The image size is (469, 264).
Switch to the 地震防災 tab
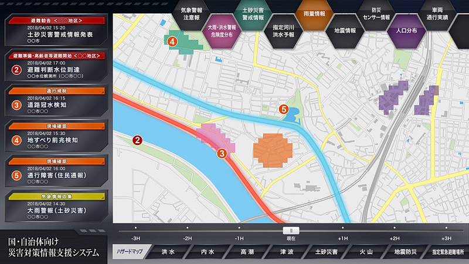click(x=405, y=252)
